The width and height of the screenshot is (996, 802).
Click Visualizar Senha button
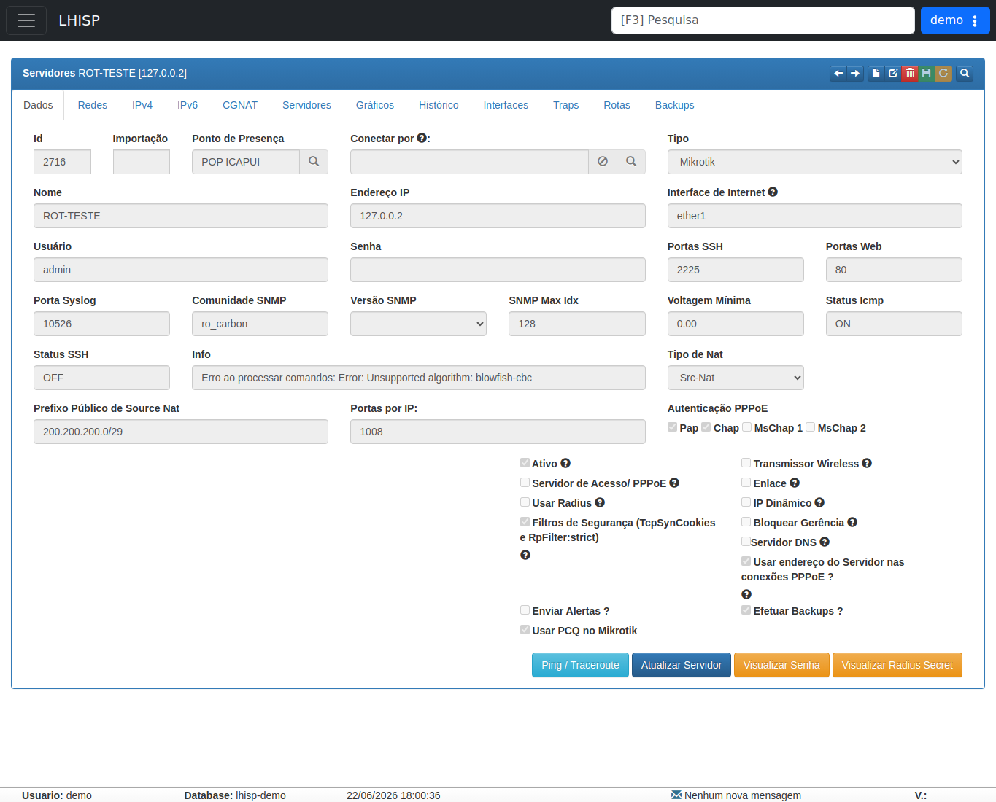pos(781,665)
